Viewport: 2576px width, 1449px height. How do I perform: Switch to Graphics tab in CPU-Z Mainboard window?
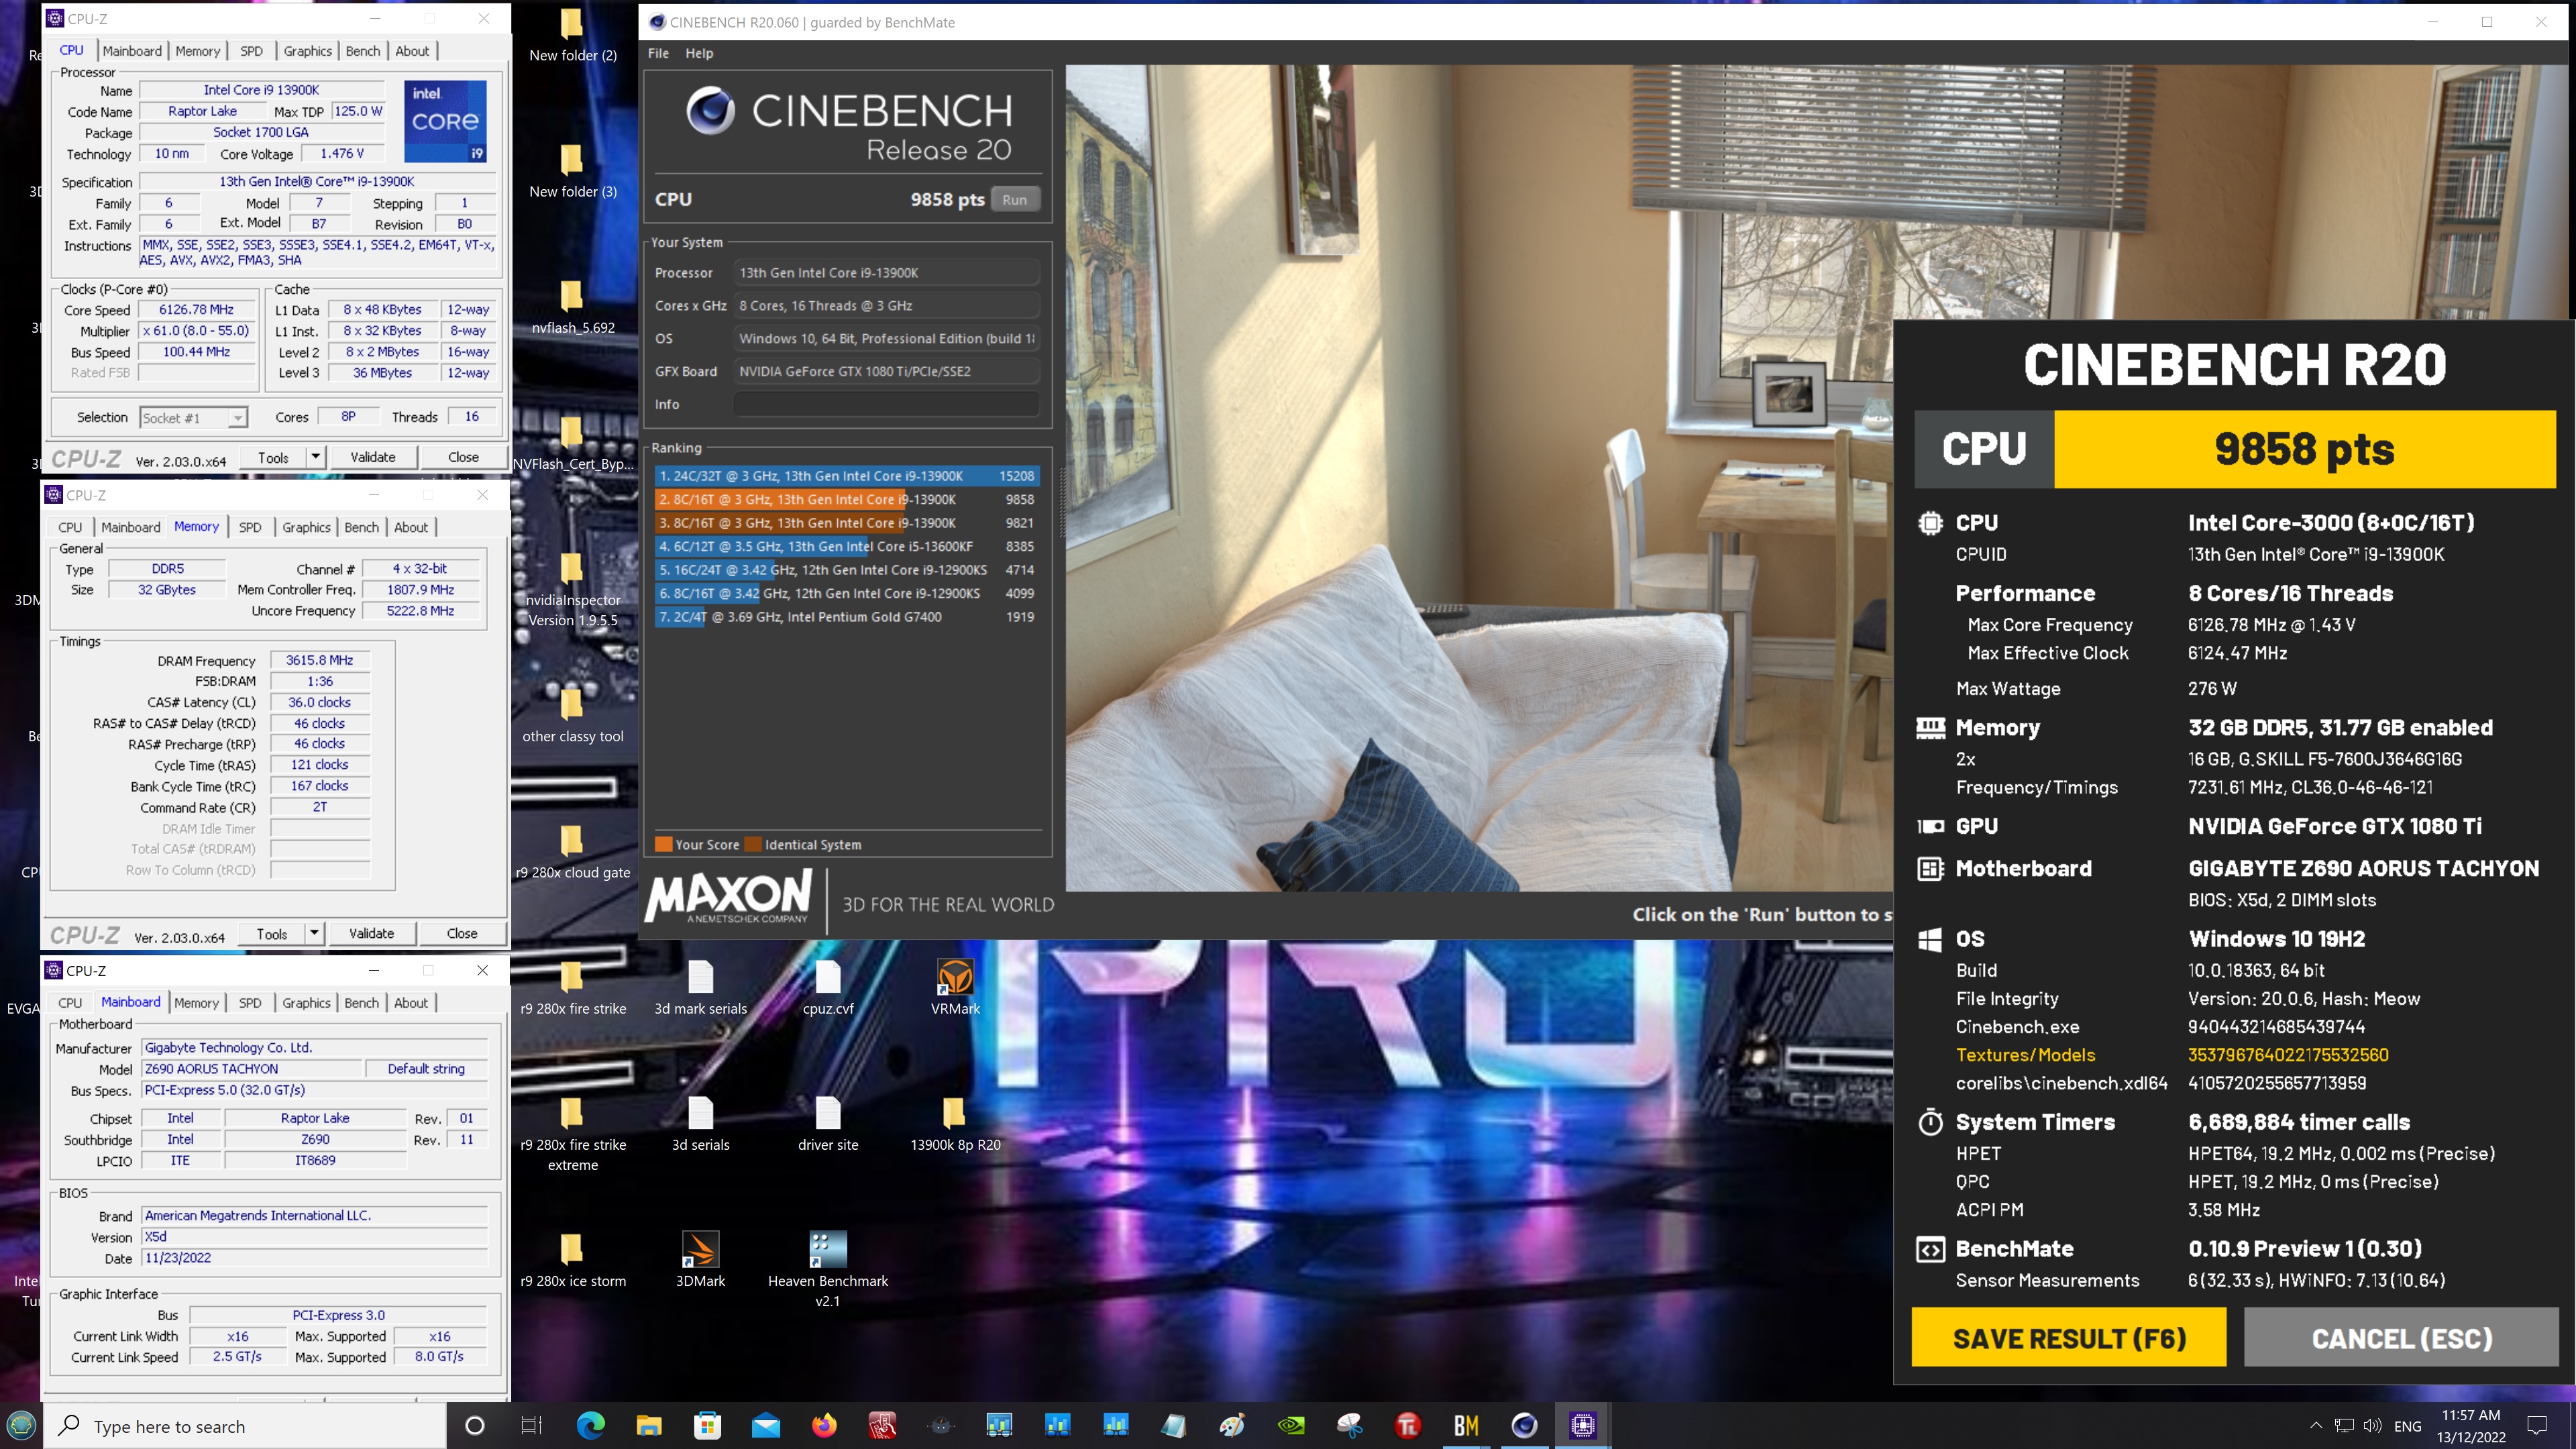(306, 1003)
